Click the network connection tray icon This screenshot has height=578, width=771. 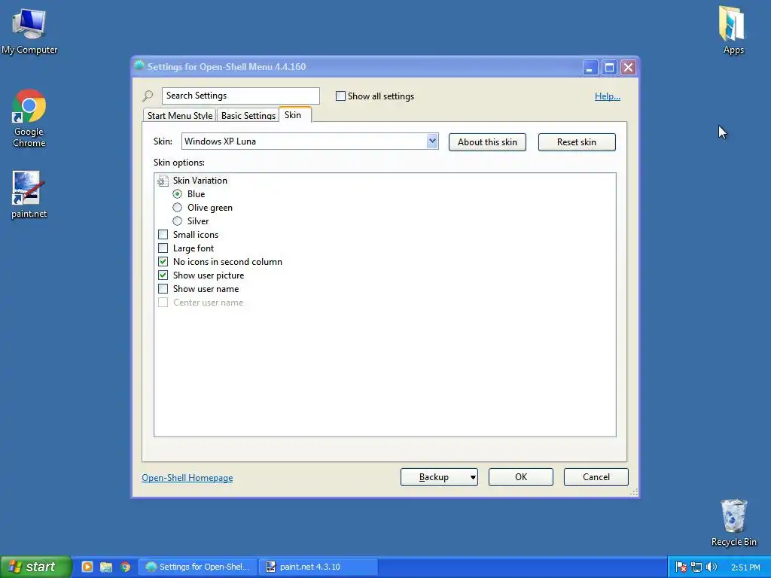click(x=696, y=567)
